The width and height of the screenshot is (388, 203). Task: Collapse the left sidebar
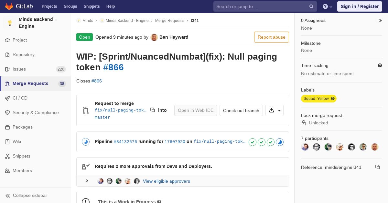click(35, 195)
